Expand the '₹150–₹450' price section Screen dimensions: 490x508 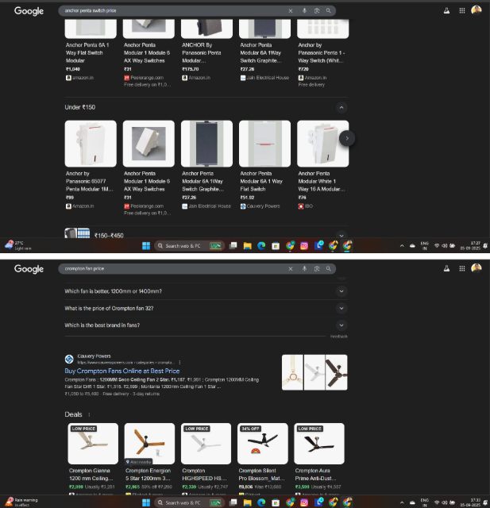(x=341, y=235)
